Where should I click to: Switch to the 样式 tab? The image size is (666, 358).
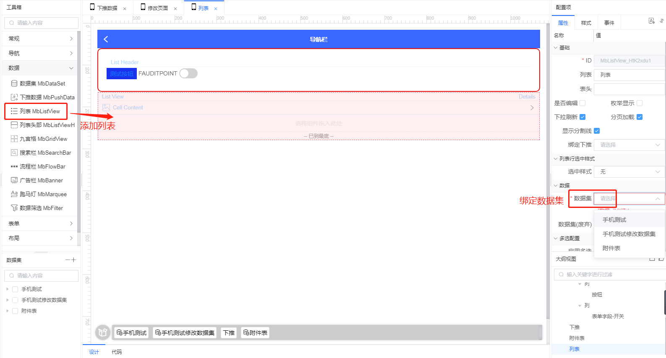tap(586, 23)
